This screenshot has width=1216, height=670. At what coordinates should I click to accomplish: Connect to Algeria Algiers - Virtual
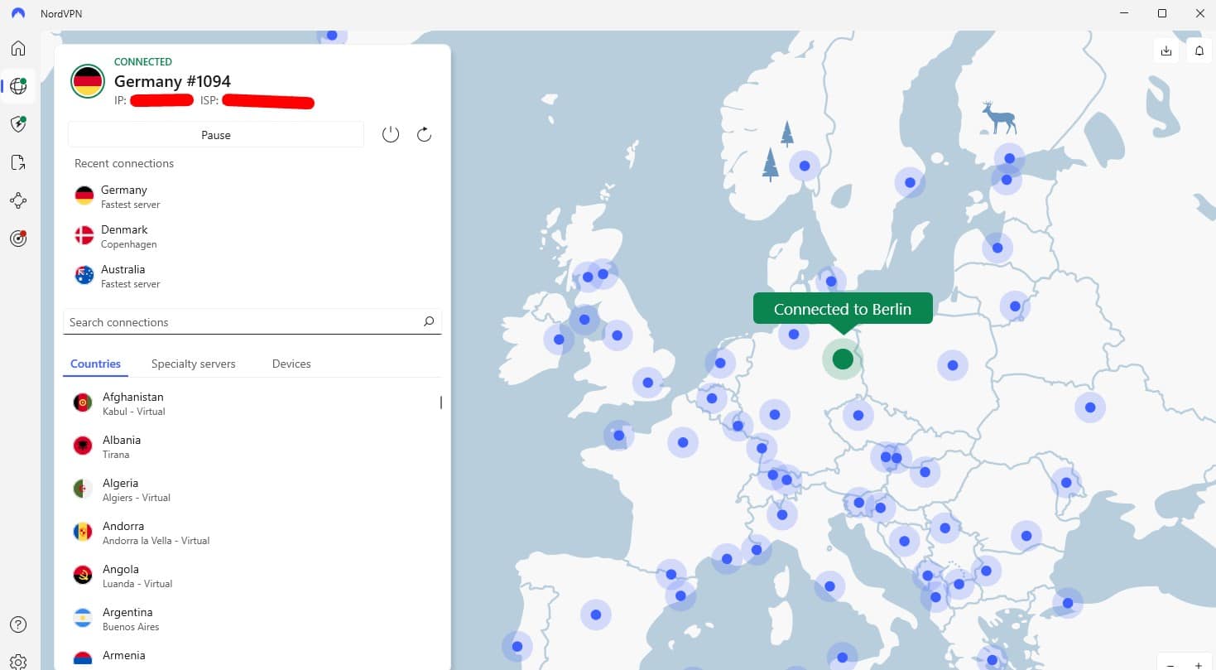pos(251,489)
